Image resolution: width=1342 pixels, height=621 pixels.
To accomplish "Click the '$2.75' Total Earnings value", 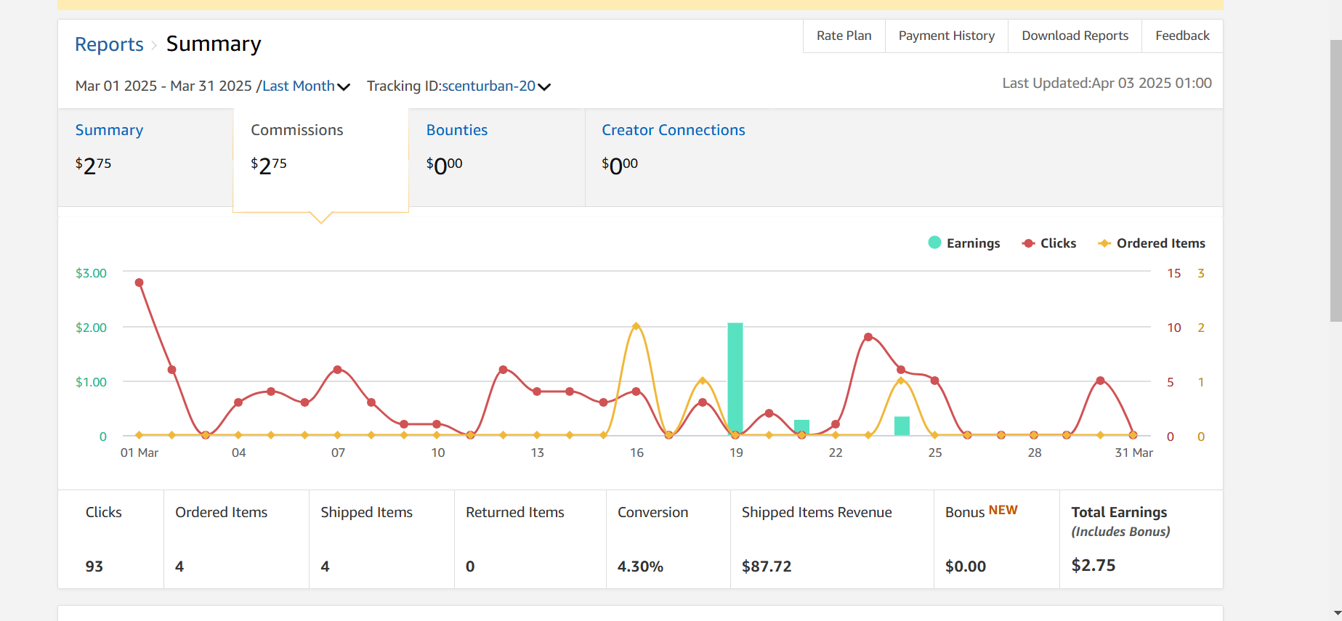I will click(x=1094, y=565).
